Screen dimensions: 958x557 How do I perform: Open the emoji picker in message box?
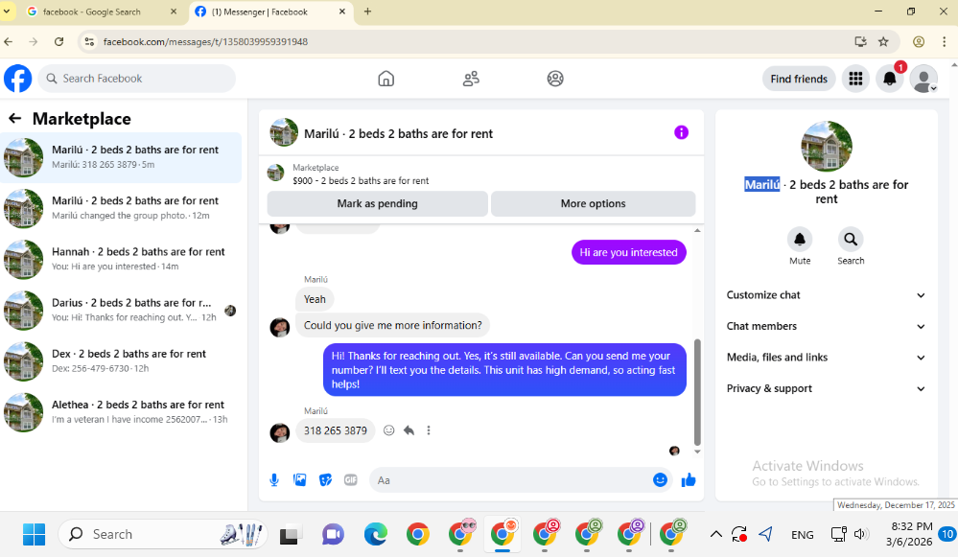660,480
